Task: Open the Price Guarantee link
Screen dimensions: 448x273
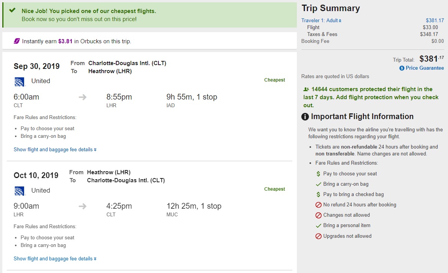Action: pyautogui.click(x=425, y=68)
